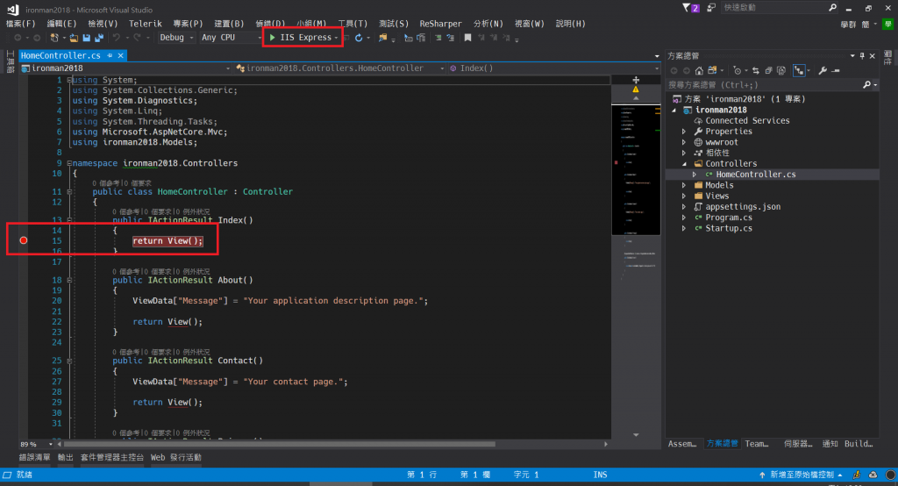This screenshot has width=898, height=486.
Task: Click the code minimap overview thumbnail
Action: pyautogui.click(x=636, y=169)
